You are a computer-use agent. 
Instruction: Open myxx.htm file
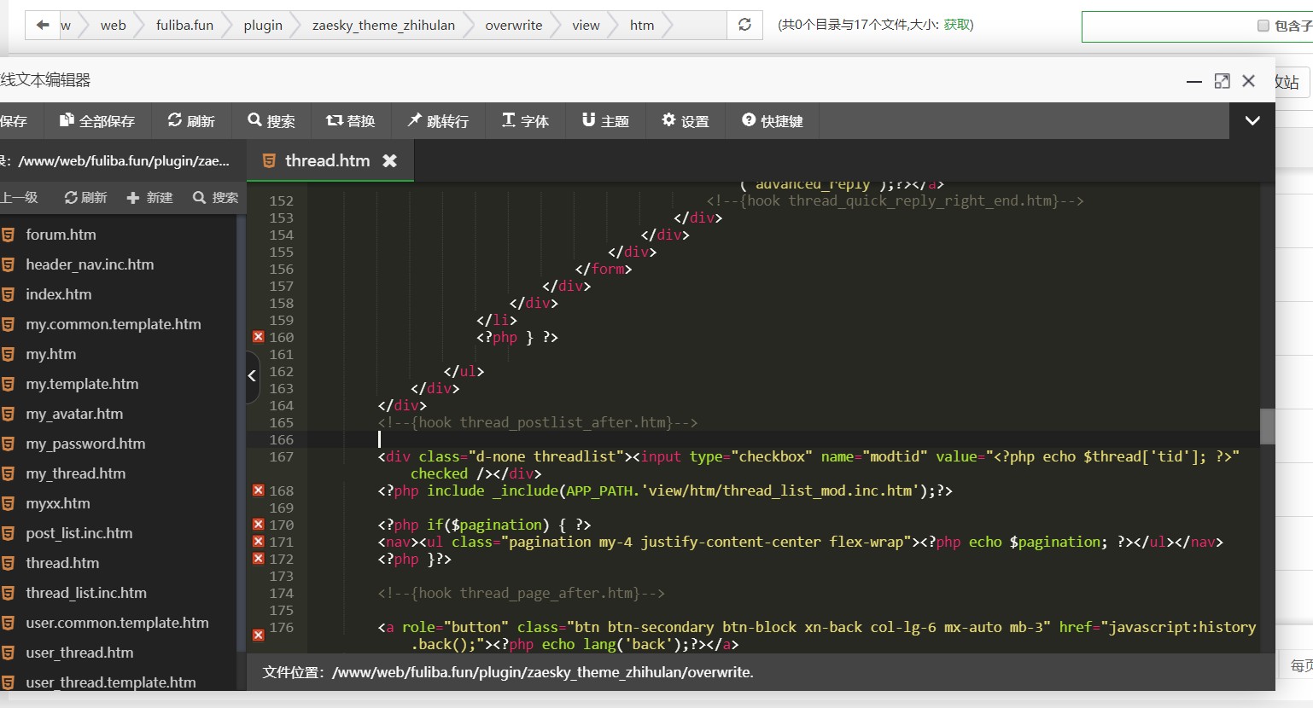57,503
